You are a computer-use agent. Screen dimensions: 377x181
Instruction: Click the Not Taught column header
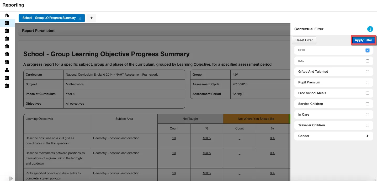(x=190, y=119)
